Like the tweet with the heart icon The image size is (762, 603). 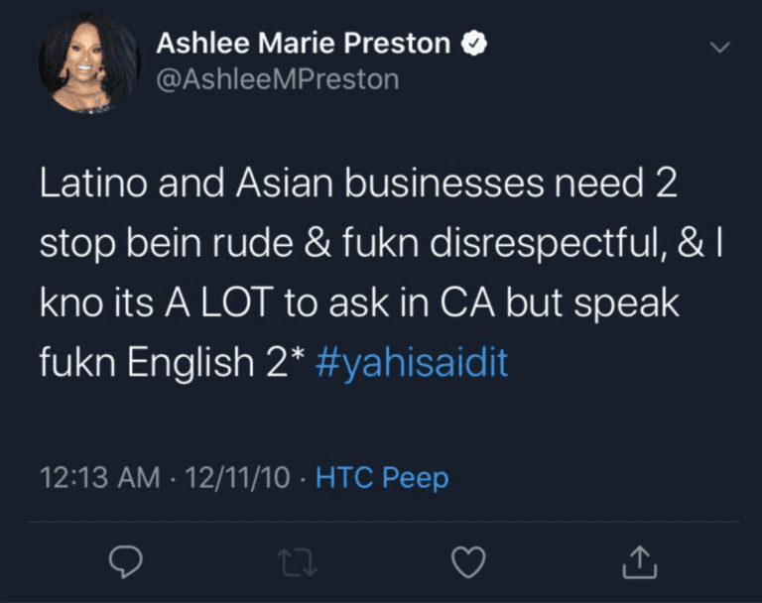467,562
